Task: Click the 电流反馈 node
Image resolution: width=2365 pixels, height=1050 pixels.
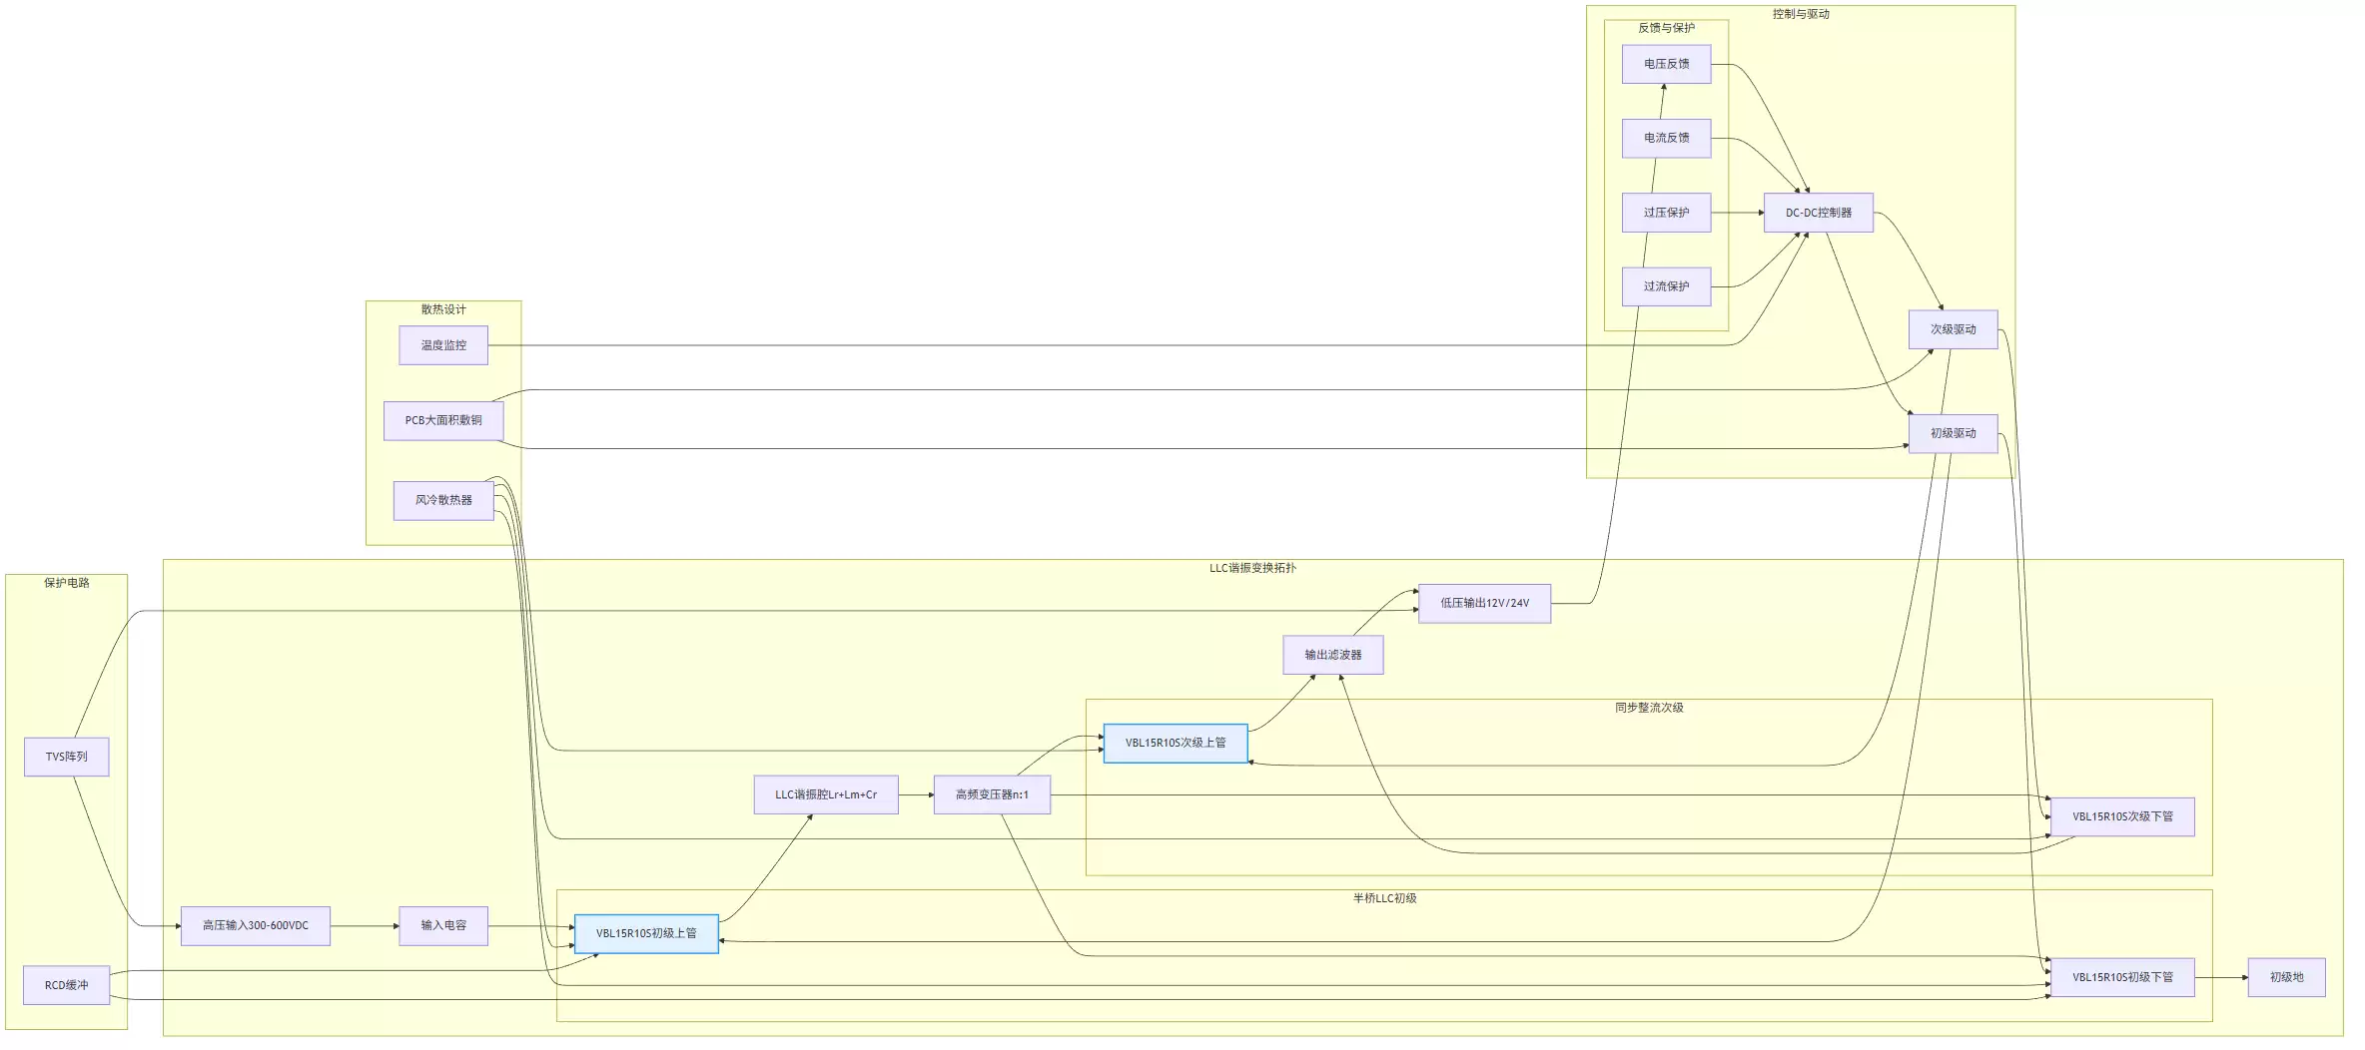Action: click(x=1666, y=138)
